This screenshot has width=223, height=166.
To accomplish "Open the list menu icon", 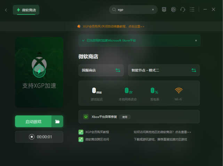I will click(192, 9).
